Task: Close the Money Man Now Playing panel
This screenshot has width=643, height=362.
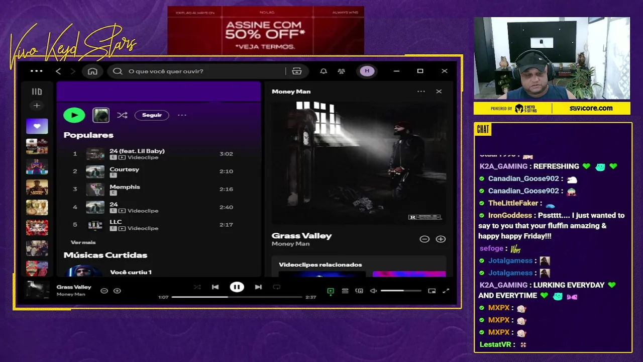Action: tap(439, 92)
